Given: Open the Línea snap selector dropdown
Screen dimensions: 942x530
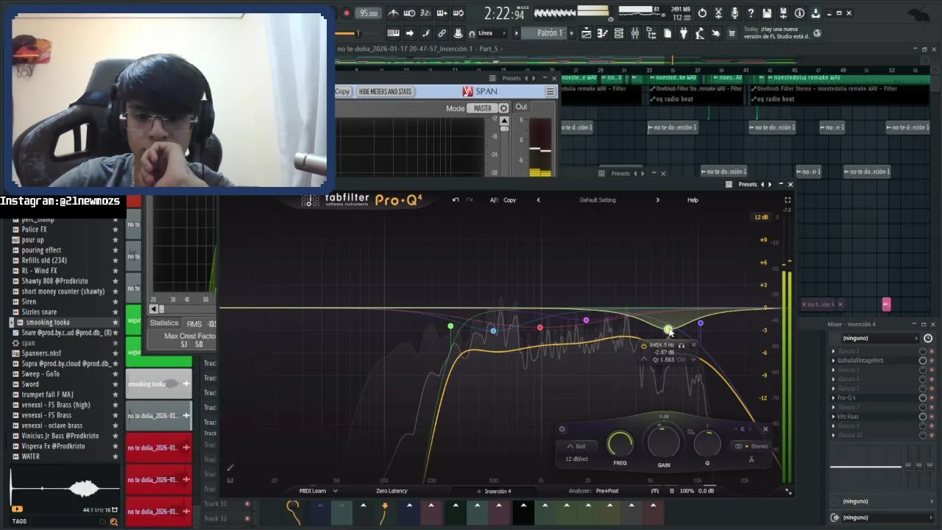Looking at the screenshot, I should pos(494,33).
